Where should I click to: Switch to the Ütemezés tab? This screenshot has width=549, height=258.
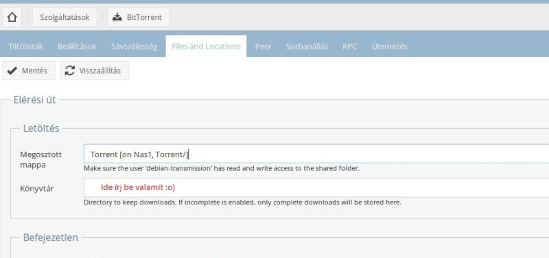389,46
